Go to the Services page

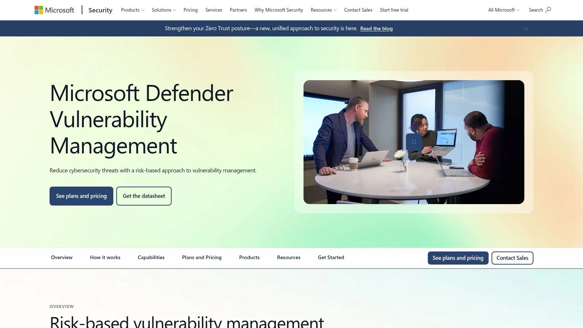point(214,10)
